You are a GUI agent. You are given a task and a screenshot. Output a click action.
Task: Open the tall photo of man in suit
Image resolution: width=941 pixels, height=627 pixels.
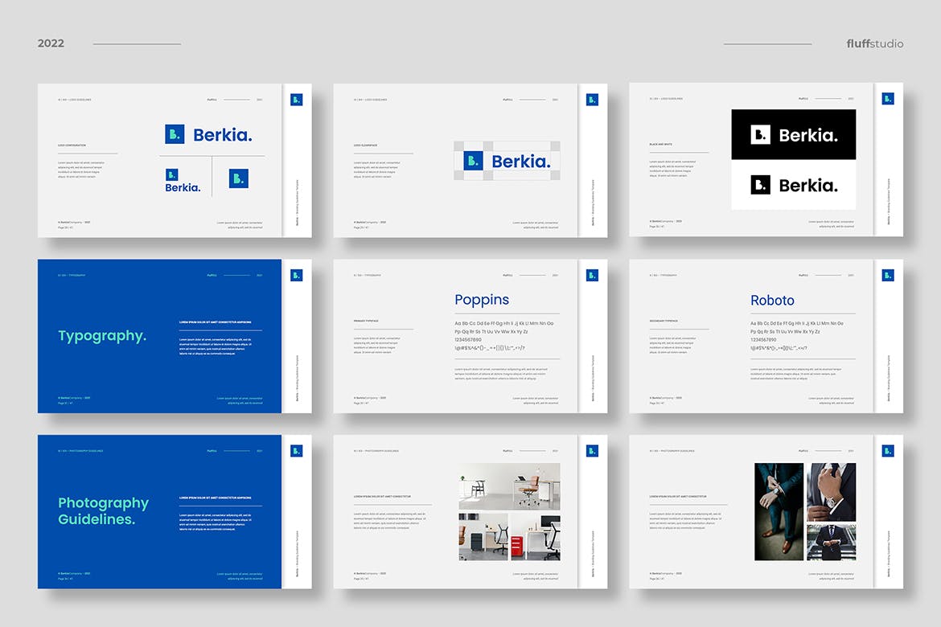(x=779, y=511)
